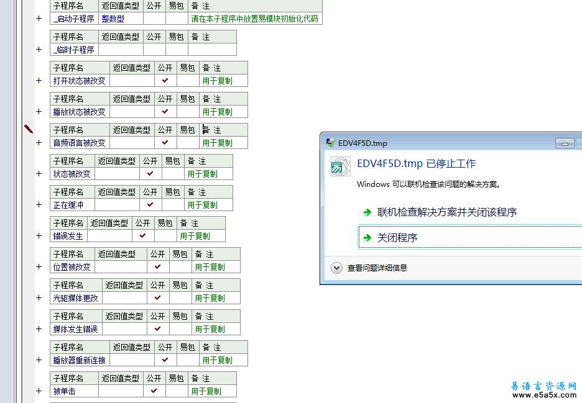Select the _临时子程序 name cell

coord(74,50)
